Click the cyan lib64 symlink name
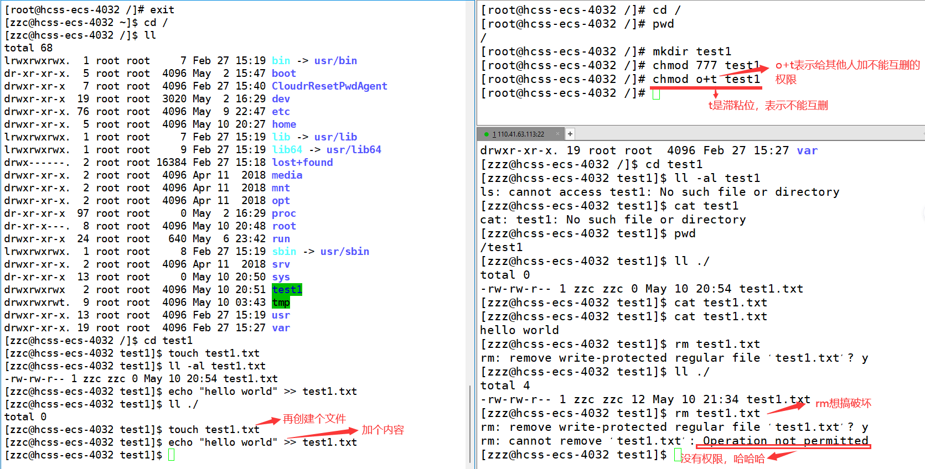Viewport: 925px width, 469px height. click(x=287, y=150)
